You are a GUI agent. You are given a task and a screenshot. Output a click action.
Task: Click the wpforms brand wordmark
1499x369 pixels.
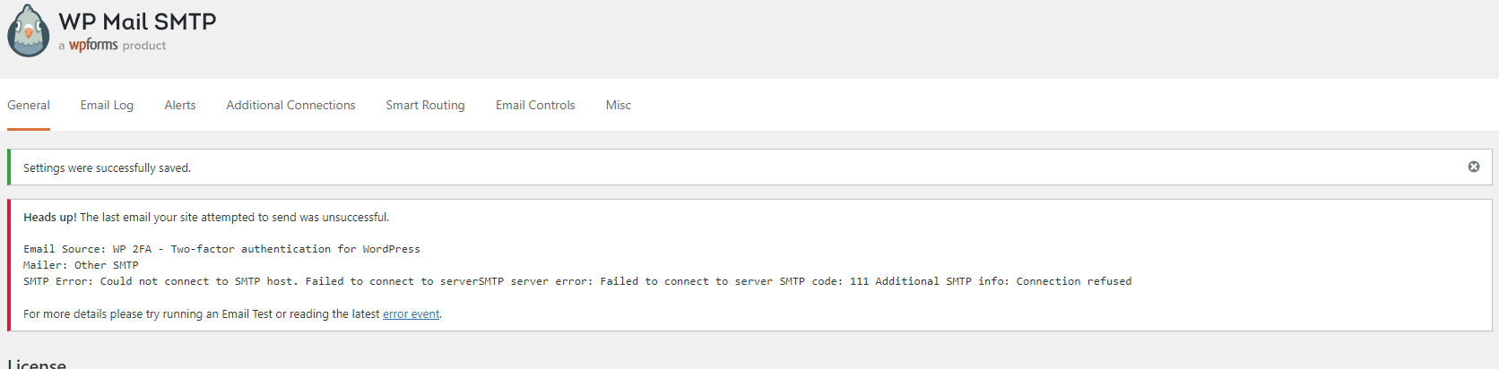93,45
